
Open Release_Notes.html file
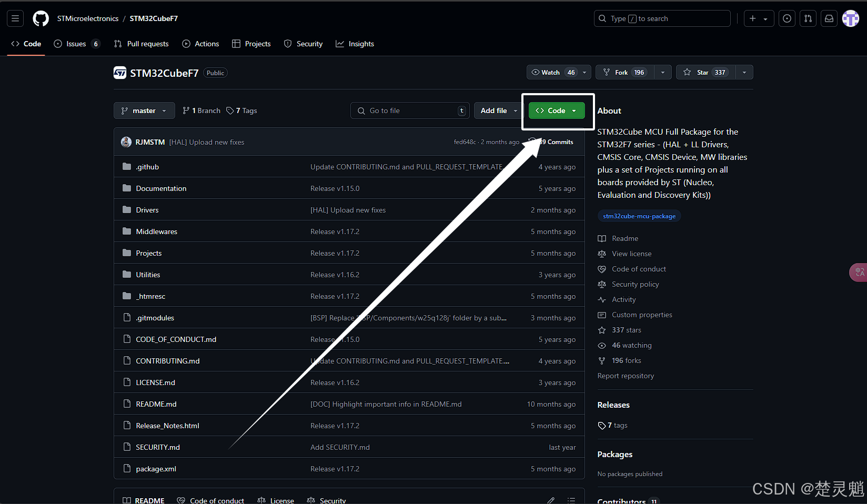[x=167, y=426]
